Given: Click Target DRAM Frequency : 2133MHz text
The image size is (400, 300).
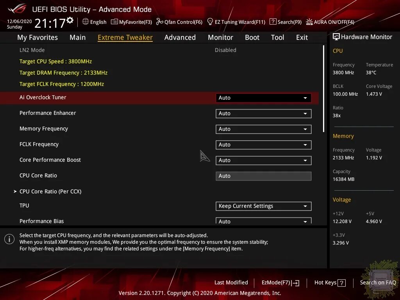Looking at the screenshot, I should pos(64,73).
